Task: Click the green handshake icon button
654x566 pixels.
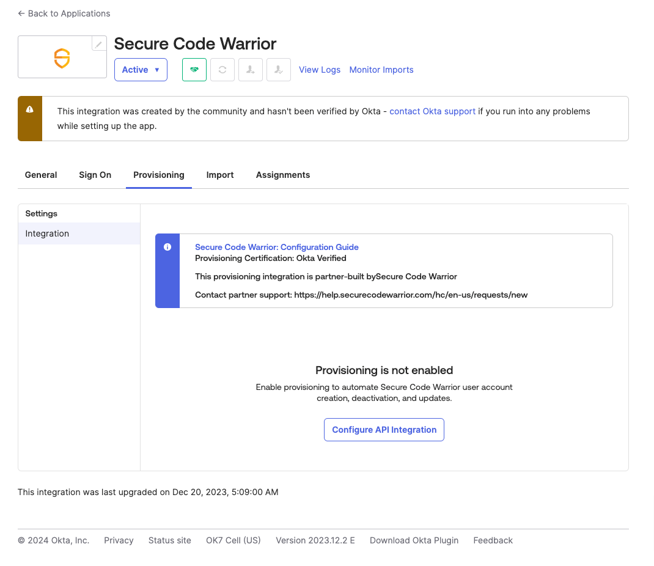Action: (194, 70)
